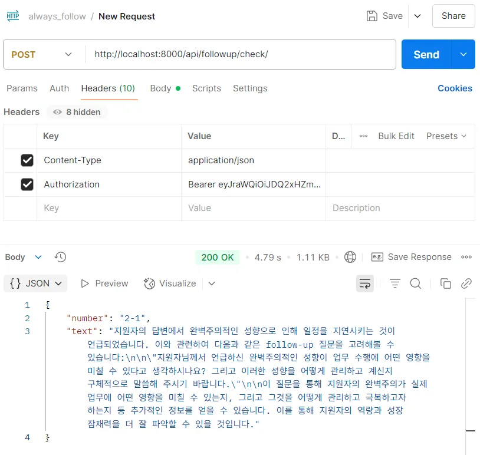Screen dimensions: 480x455
Task: Click the request URL field
Action: (241, 54)
